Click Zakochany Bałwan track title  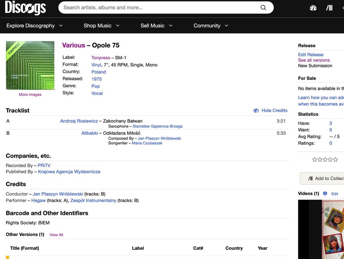pos(123,121)
